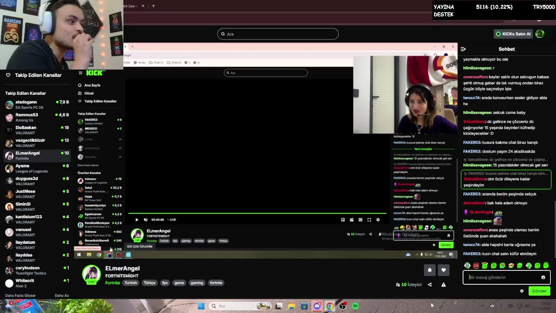Click the heart icon beside Takip Edilen Kanallar
Screen dimensions: 556x313
coord(8,75)
